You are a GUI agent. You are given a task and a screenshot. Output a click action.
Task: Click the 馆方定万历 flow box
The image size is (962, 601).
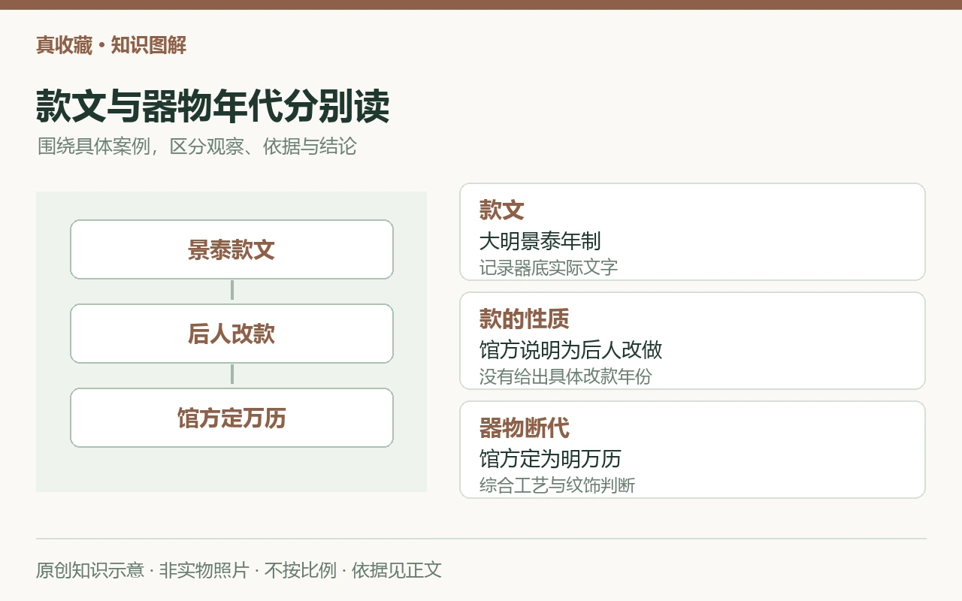[x=231, y=418]
